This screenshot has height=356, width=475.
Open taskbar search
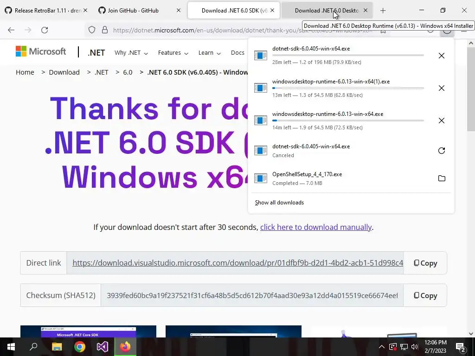pos(33,347)
